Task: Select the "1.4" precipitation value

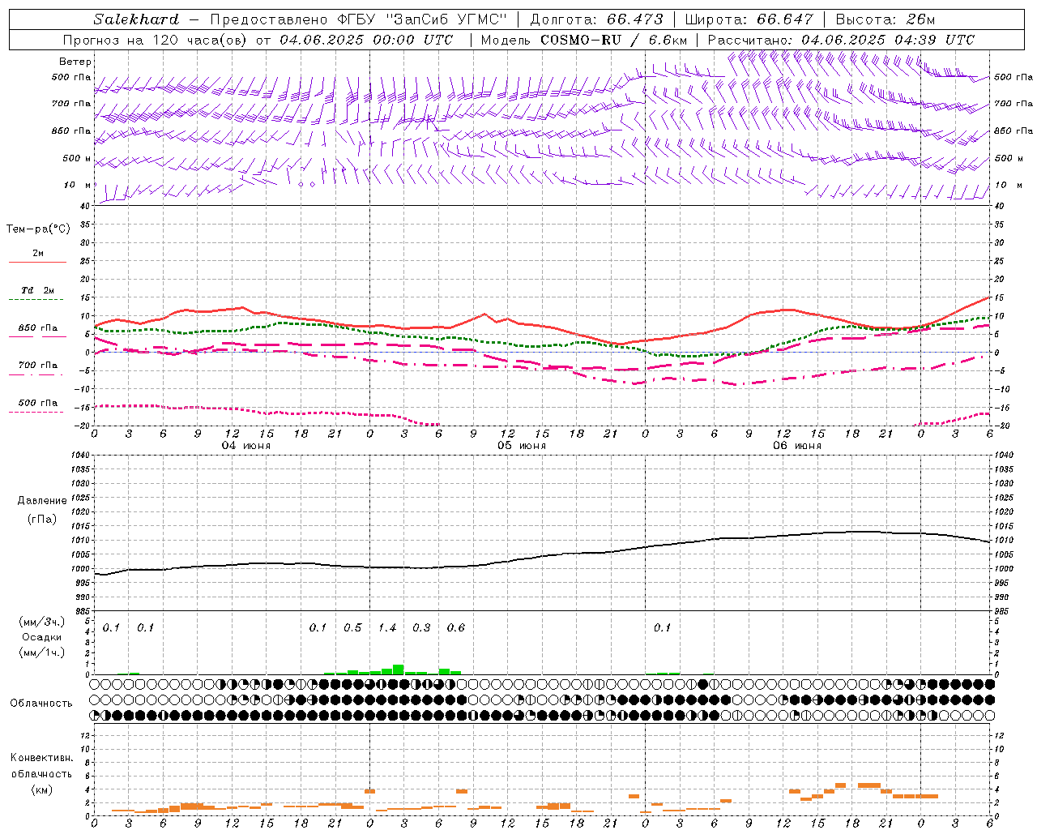Action: coord(387,628)
